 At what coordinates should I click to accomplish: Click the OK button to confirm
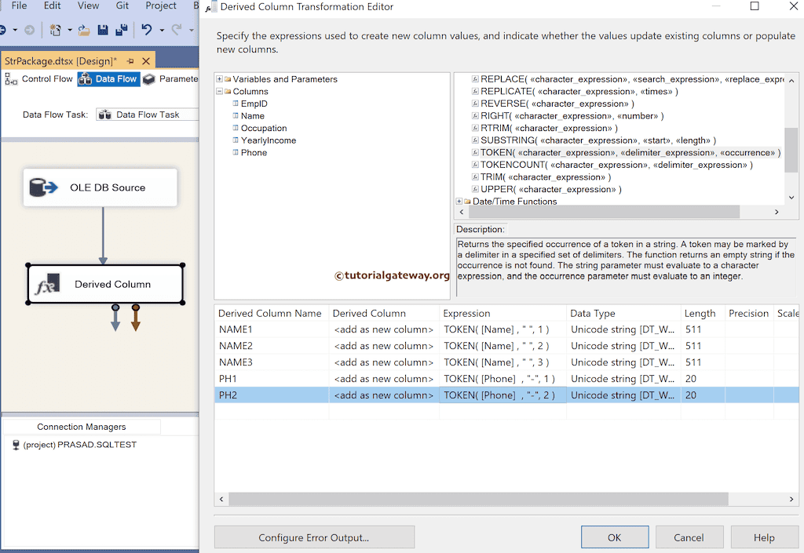[x=615, y=537]
